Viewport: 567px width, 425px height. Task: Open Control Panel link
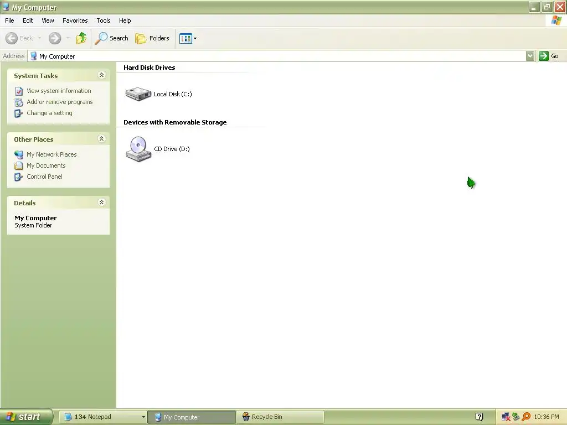(44, 177)
